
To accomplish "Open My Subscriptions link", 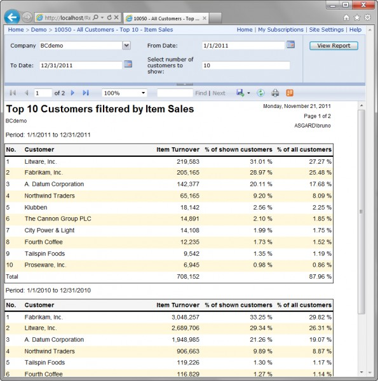I will [281, 30].
